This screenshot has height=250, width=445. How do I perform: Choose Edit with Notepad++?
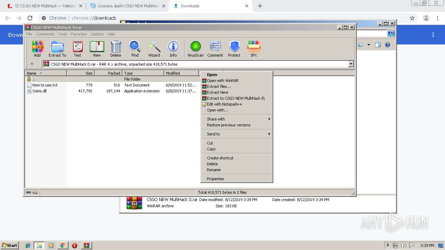tap(236, 104)
